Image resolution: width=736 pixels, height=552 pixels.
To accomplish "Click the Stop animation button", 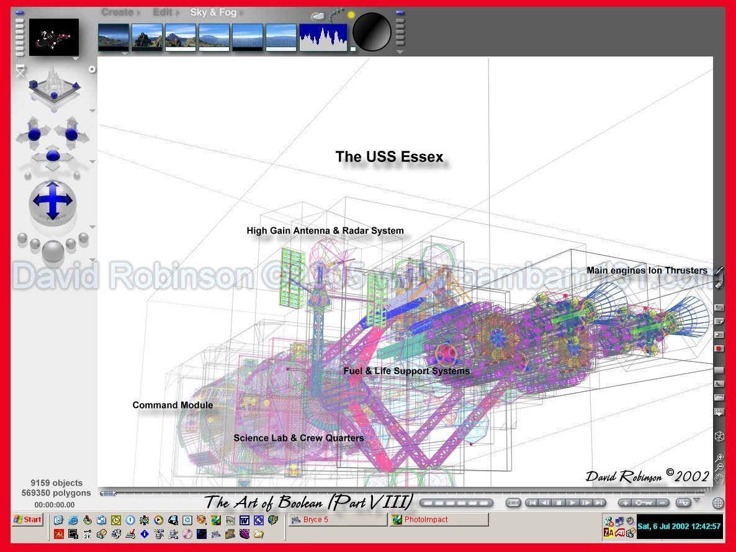I will (559, 503).
